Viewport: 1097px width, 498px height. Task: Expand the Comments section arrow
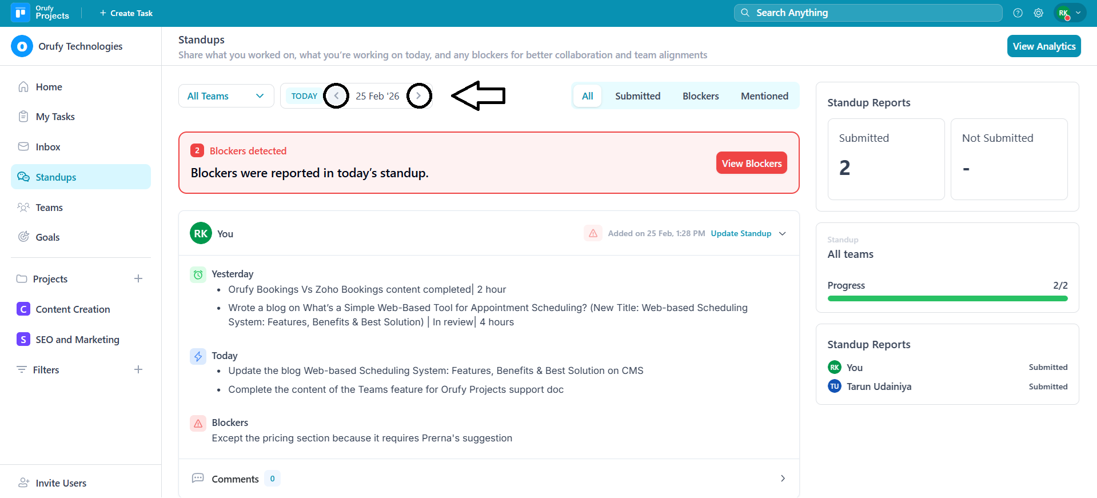[x=783, y=479]
